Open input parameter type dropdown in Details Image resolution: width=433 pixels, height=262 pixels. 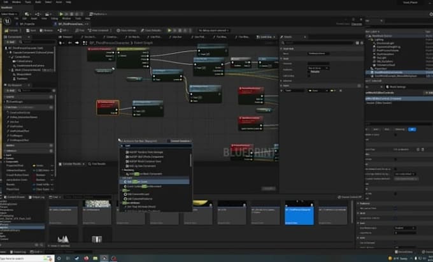(318, 91)
